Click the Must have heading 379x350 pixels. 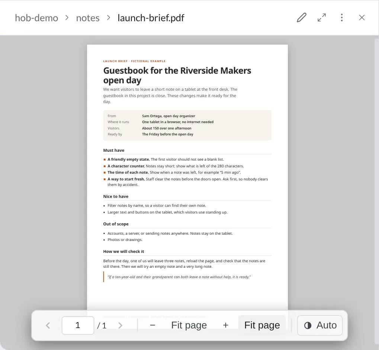pyautogui.click(x=113, y=150)
